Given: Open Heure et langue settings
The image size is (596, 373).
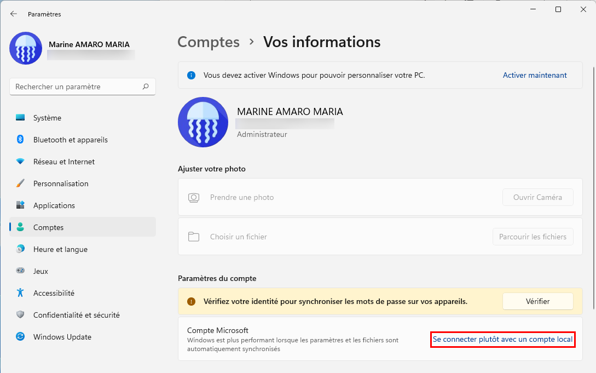Looking at the screenshot, I should (83, 249).
